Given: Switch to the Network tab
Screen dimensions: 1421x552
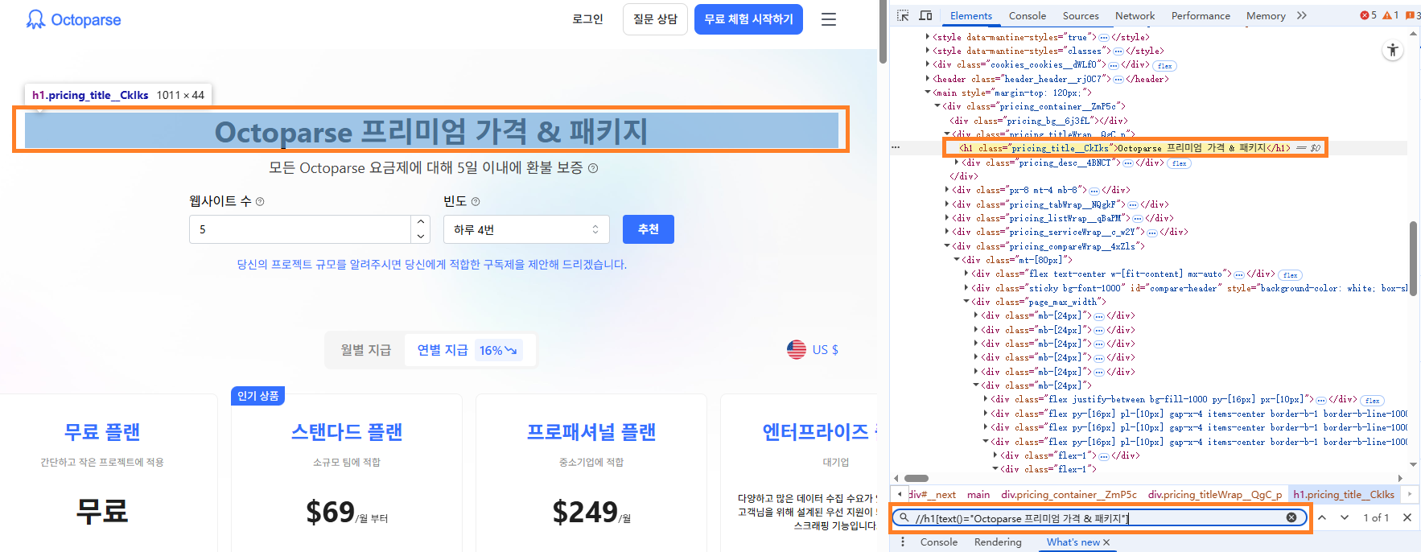Looking at the screenshot, I should [1135, 15].
